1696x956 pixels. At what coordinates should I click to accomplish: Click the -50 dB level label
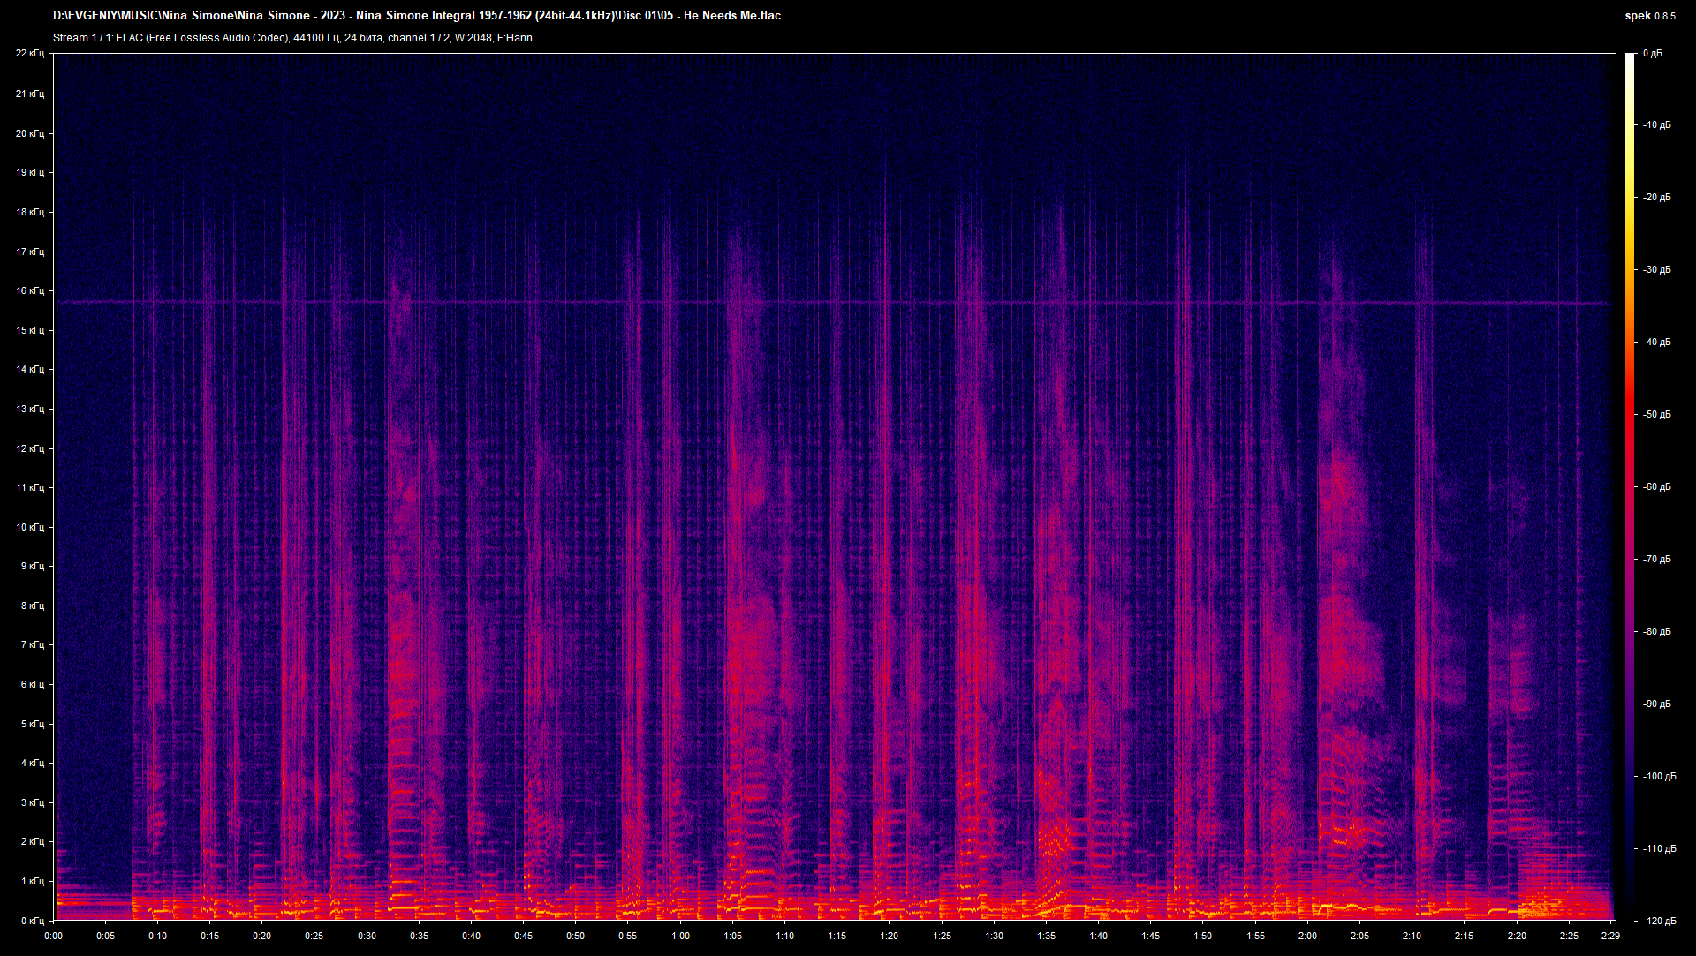[1656, 414]
